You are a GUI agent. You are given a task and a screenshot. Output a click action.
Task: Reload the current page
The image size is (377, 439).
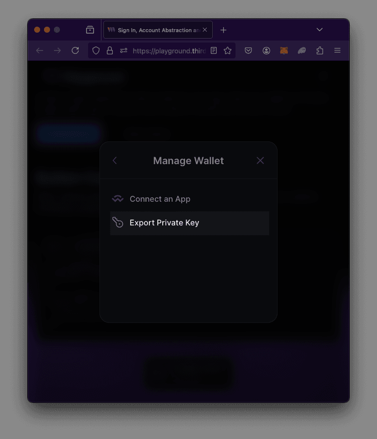pos(75,50)
